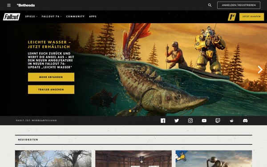
Task: Open the search magnifier icon
Action: click(210, 5)
